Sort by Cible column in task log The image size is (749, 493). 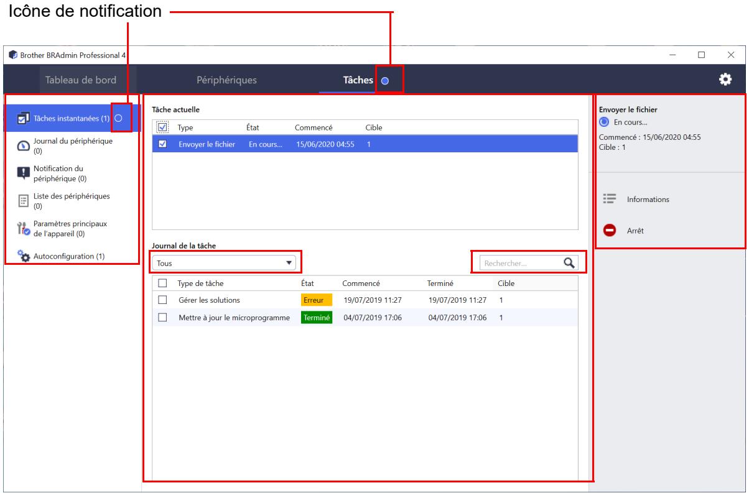pos(506,283)
